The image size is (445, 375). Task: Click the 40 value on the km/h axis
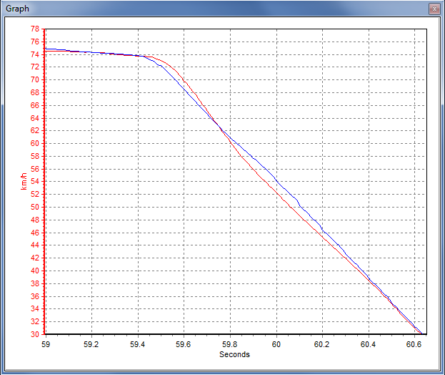point(35,271)
